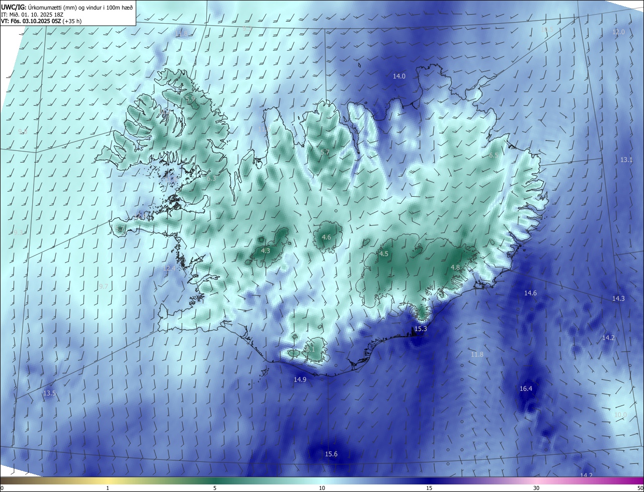Click the 10.0 value in the southeast corner
This screenshot has height=492, width=644.
click(620, 415)
